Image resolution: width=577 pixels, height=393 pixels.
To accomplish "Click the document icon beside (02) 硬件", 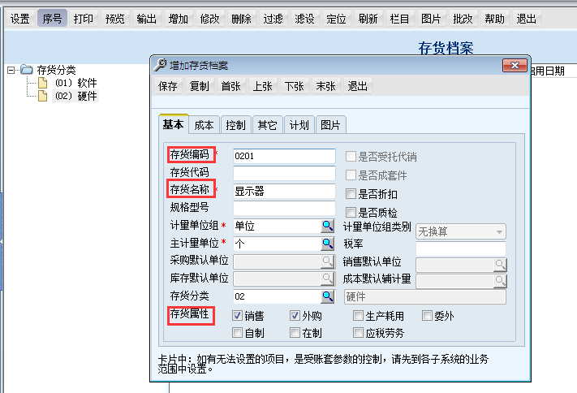I will pos(43,96).
